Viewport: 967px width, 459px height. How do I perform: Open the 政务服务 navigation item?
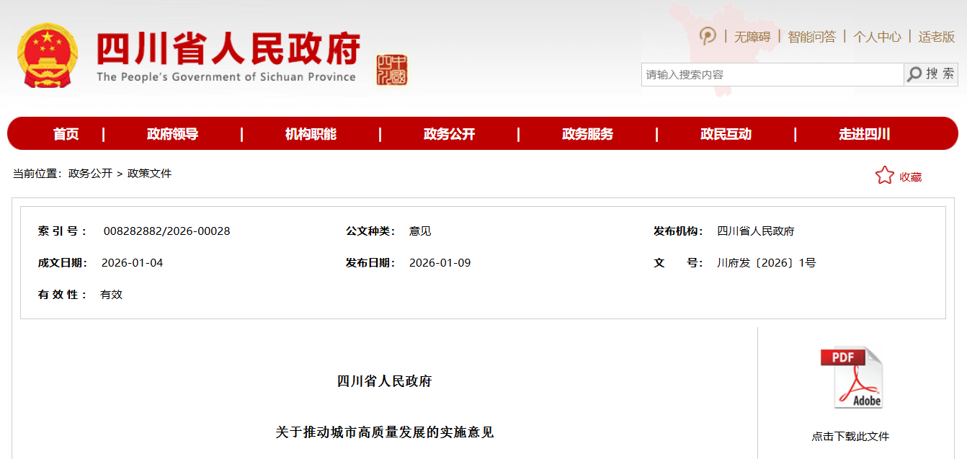coord(587,134)
